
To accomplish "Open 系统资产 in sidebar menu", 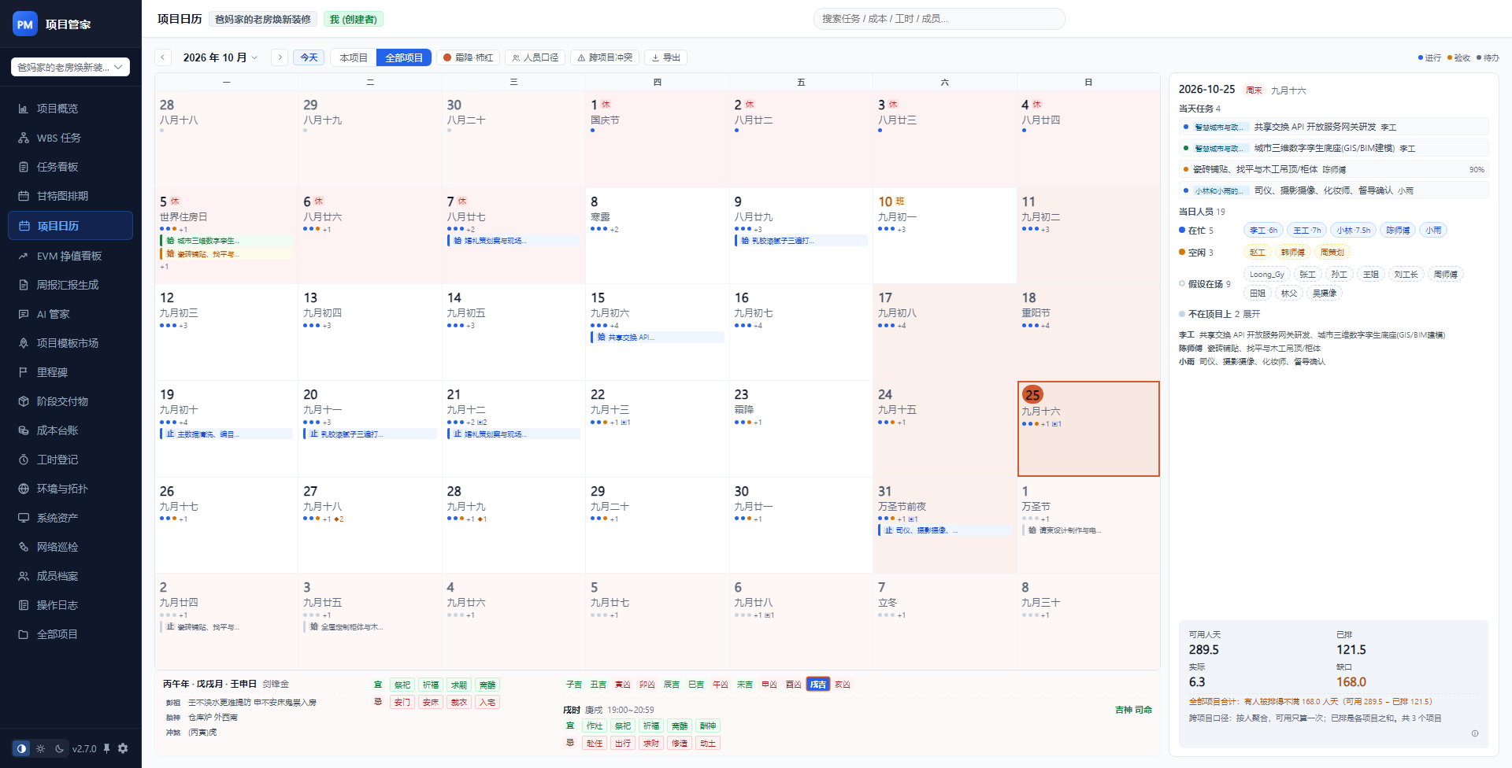I will point(70,518).
